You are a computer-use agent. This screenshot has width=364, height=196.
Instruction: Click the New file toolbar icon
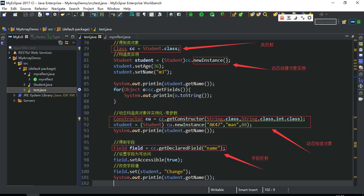pos(4,15)
